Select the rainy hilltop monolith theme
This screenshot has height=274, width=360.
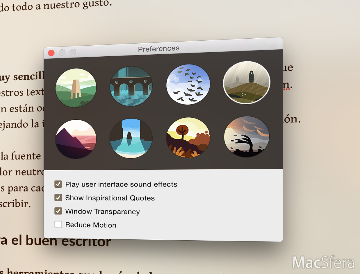247,82
